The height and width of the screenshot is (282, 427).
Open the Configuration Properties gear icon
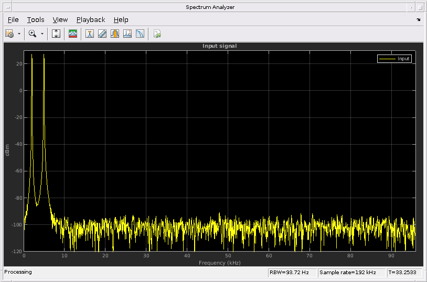[x=9, y=34]
